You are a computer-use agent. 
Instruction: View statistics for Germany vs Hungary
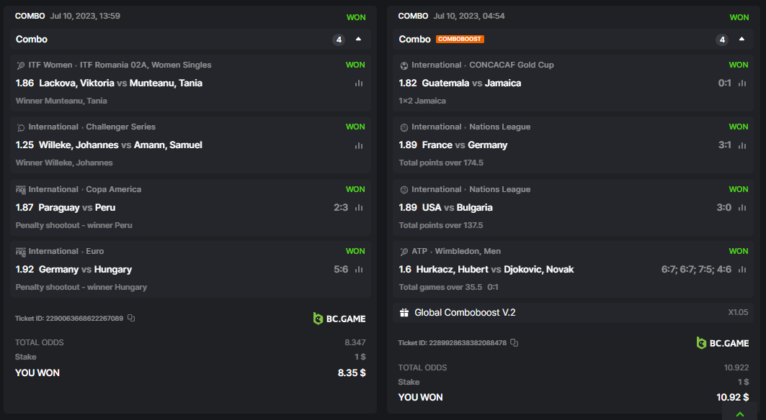point(358,270)
